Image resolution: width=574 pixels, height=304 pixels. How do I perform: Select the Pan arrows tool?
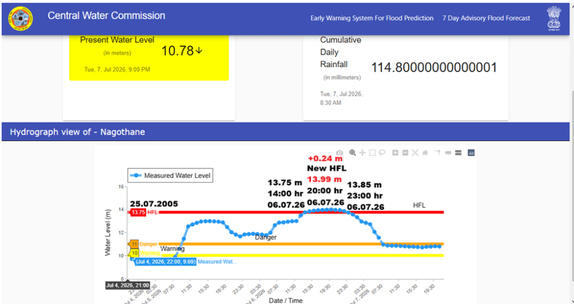(x=362, y=153)
